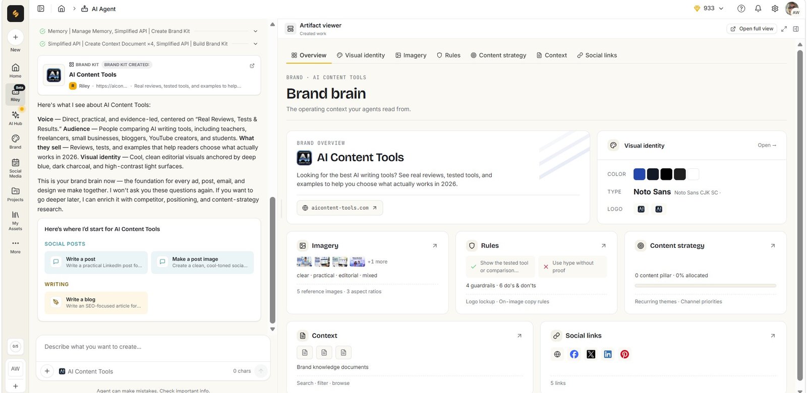
Task: Open Riley beta agent in sidebar
Action: point(15,94)
